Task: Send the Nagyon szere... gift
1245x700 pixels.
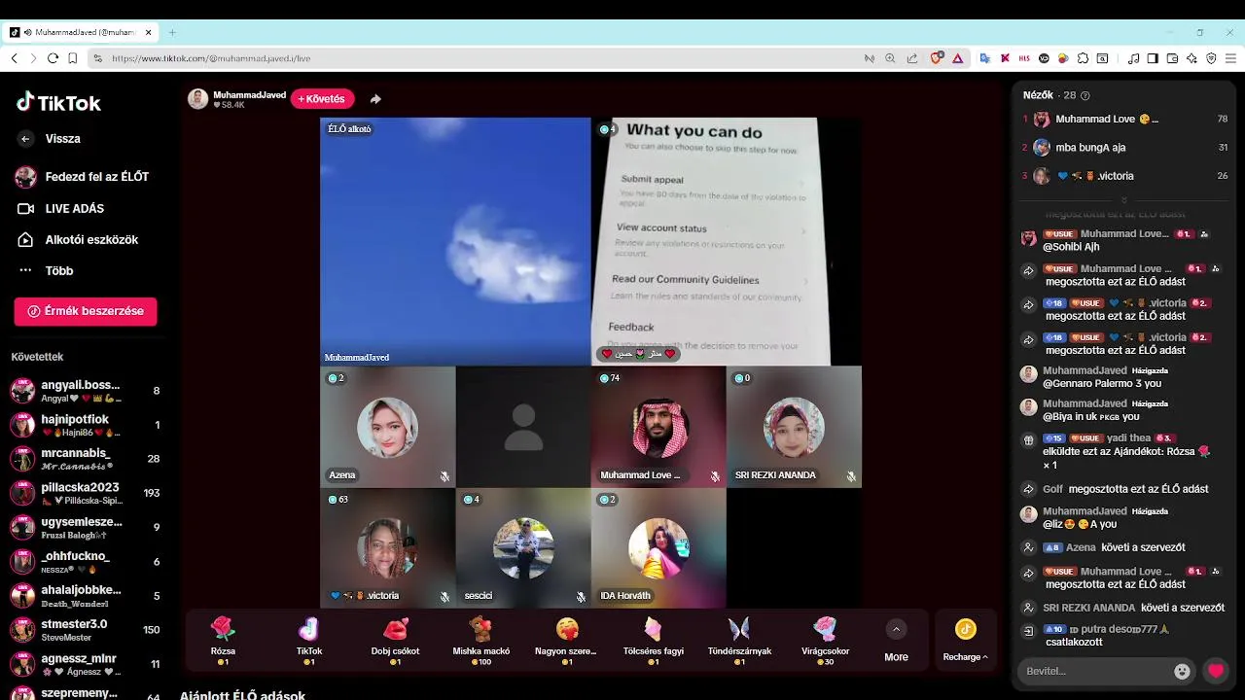Action: tap(566, 640)
